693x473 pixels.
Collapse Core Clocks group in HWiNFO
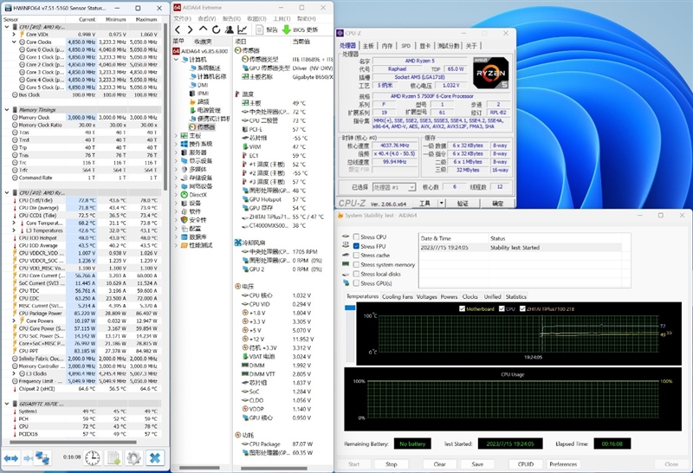[14, 42]
